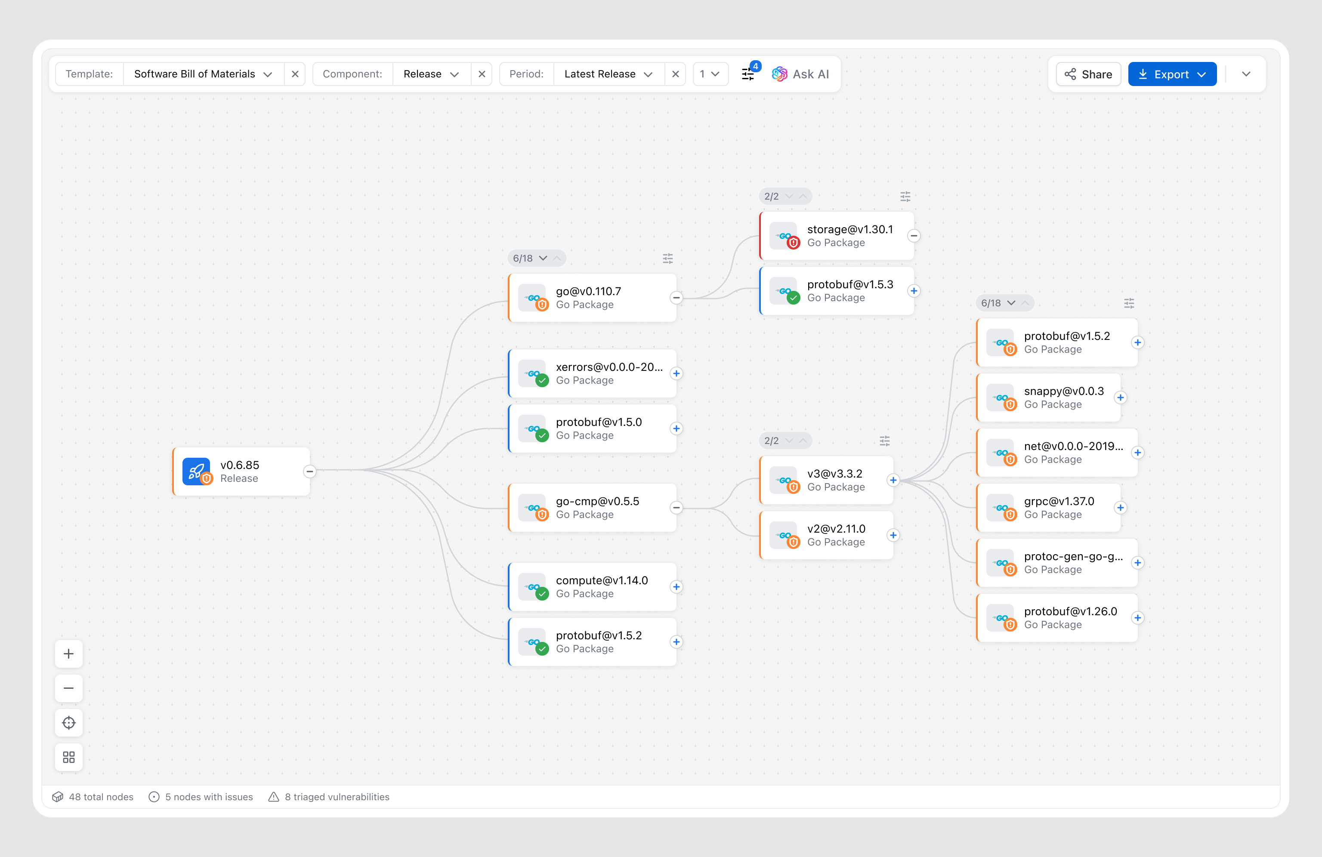Click the zoom out minus button
The width and height of the screenshot is (1322, 857).
pyautogui.click(x=68, y=688)
